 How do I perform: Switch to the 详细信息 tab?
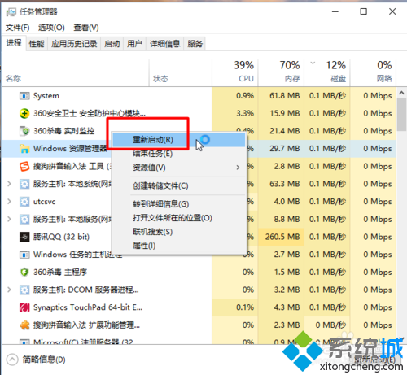coord(165,44)
